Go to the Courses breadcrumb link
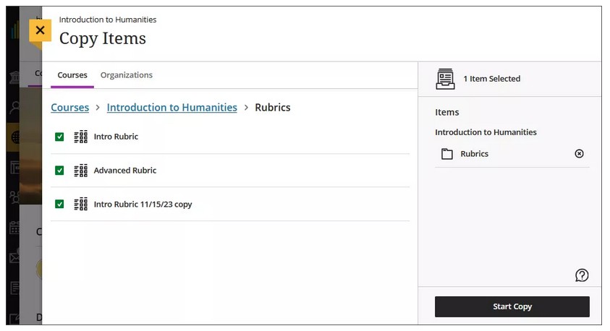The height and width of the screenshot is (331, 610). pyautogui.click(x=70, y=108)
